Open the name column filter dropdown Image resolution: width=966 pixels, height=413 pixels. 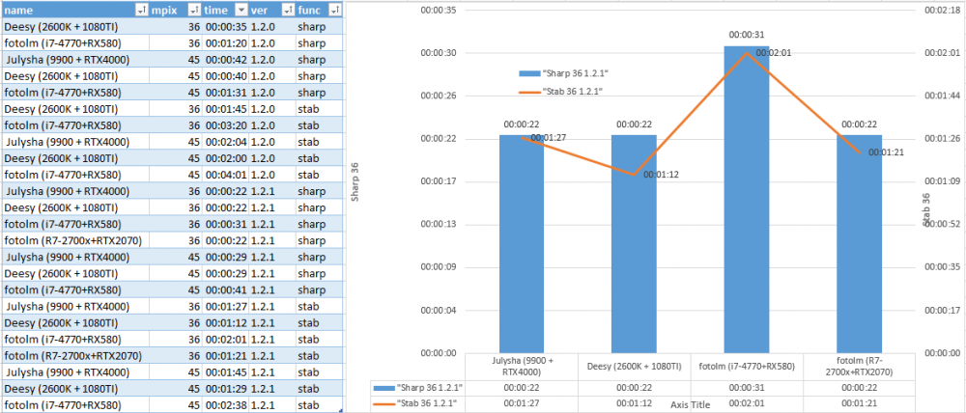click(142, 10)
